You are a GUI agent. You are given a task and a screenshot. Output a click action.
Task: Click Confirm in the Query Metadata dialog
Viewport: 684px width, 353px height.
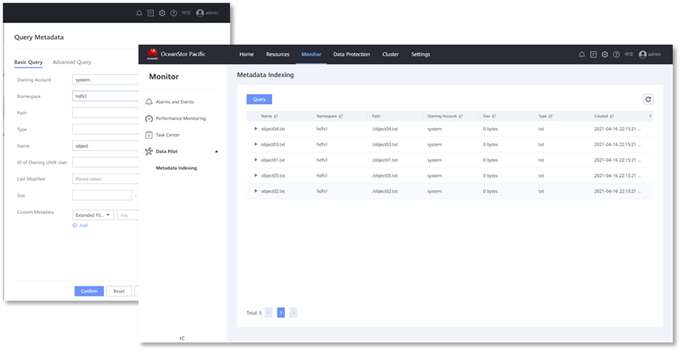pos(89,291)
